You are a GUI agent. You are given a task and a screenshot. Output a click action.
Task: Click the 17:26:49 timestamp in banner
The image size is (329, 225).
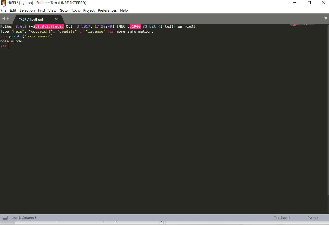[x=103, y=27]
